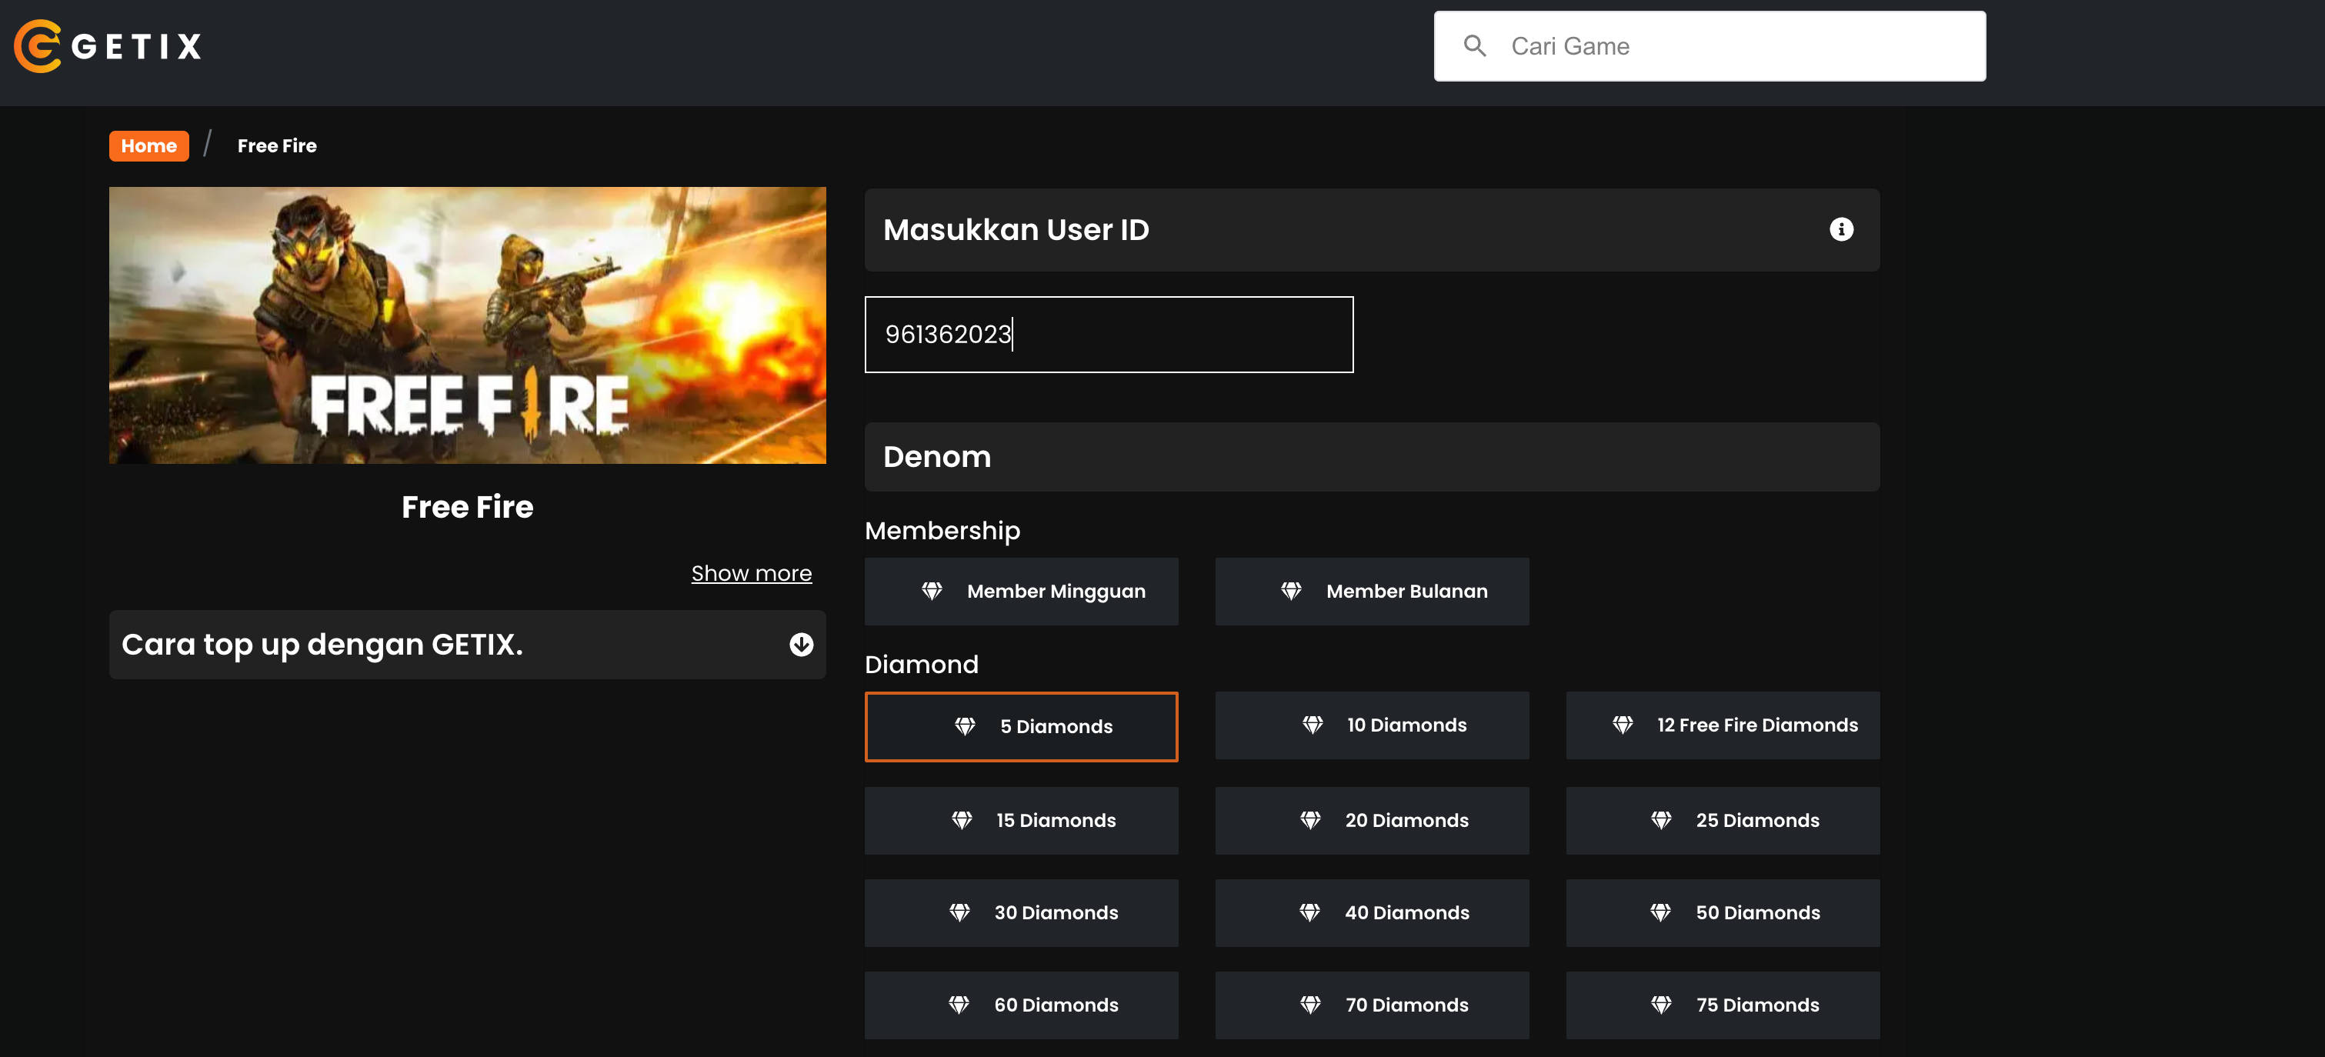This screenshot has width=2325, height=1057.
Task: Click the Free Fire title under banner
Action: coord(468,507)
